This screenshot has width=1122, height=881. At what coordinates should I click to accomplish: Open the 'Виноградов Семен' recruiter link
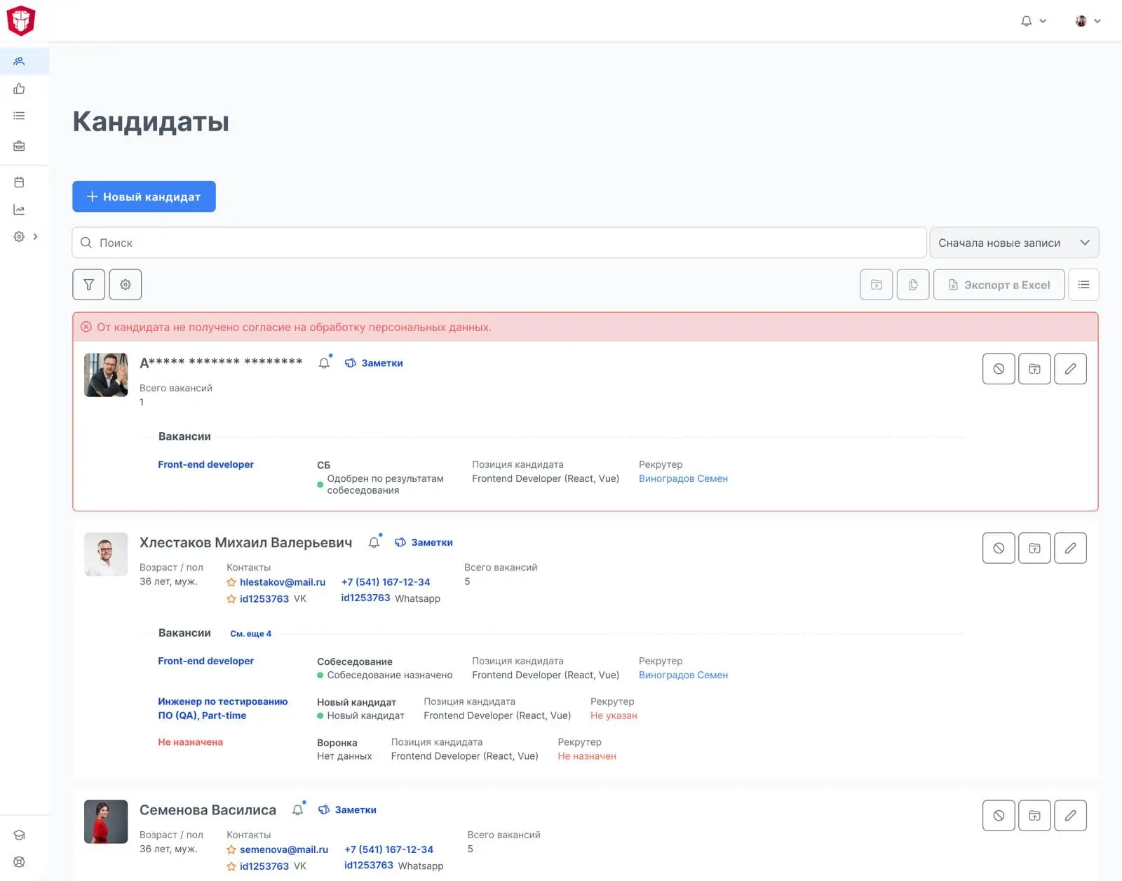pos(683,478)
